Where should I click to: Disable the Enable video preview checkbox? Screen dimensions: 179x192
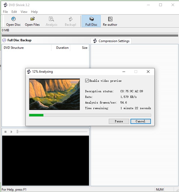(87, 81)
